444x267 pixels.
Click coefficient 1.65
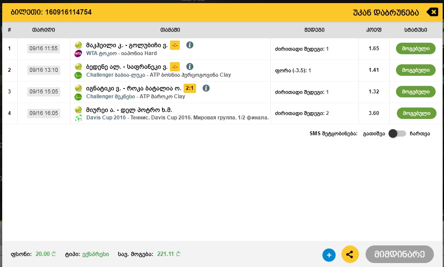pyautogui.click(x=374, y=48)
